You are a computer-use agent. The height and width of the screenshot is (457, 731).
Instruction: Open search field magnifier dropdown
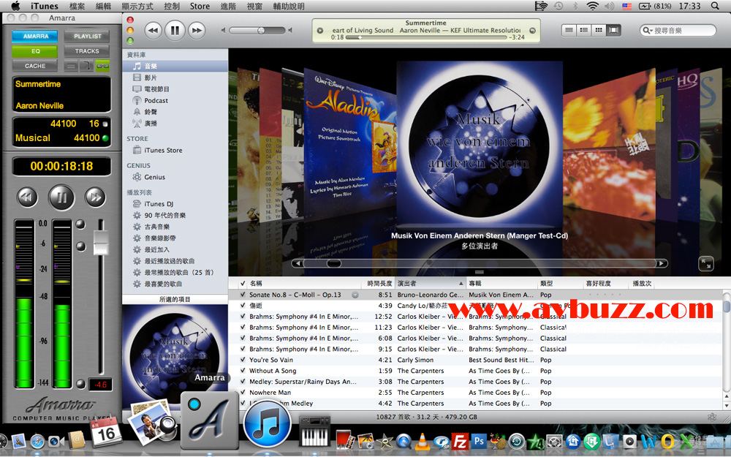(648, 30)
